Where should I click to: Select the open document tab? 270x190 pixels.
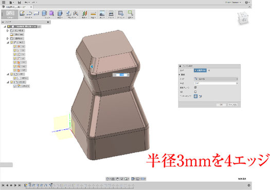click(x=16, y=7)
